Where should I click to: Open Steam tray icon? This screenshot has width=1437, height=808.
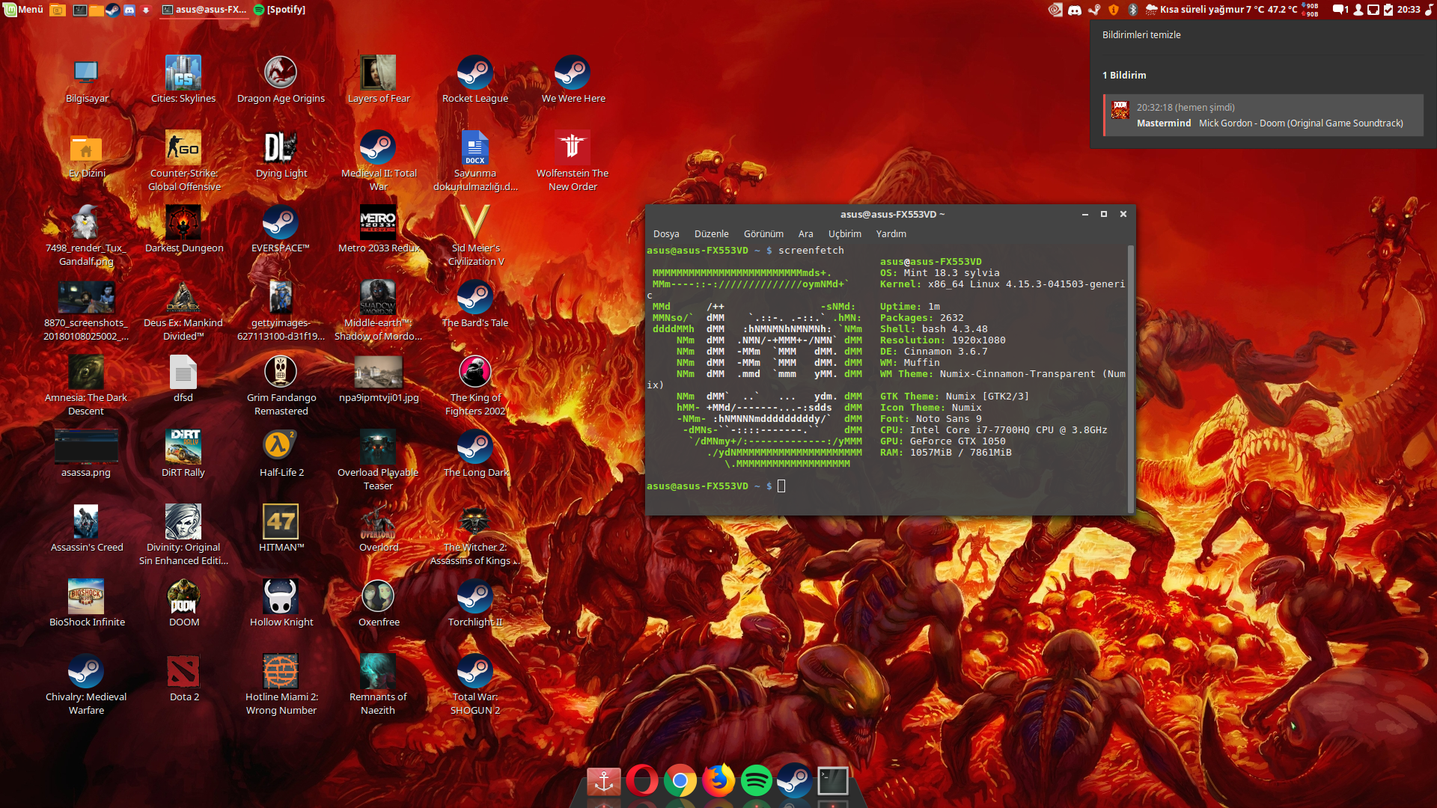pyautogui.click(x=1094, y=10)
